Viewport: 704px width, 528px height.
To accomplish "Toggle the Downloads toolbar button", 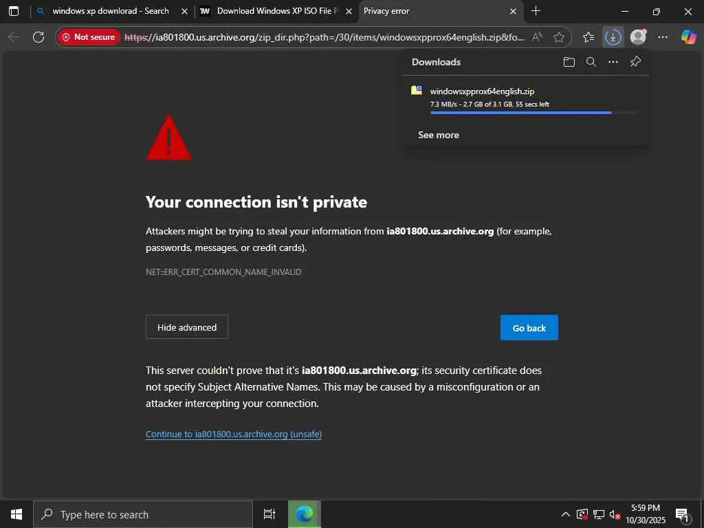I will coord(613,37).
